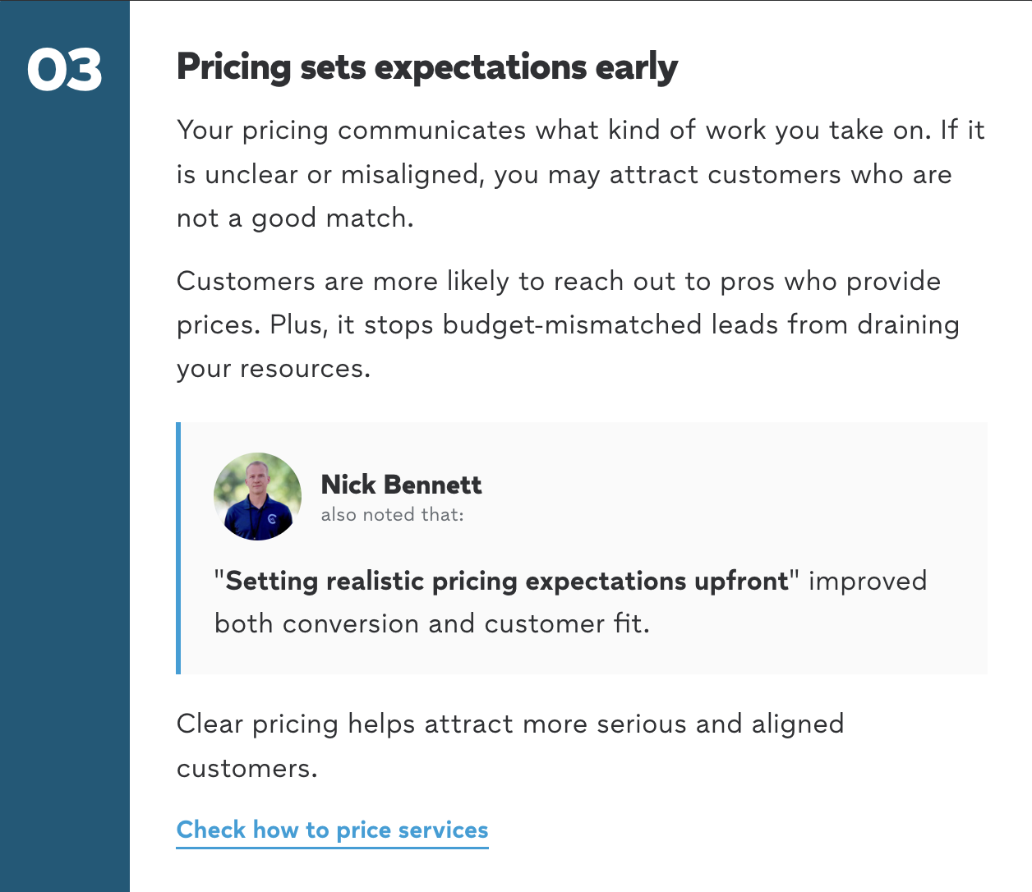Click the dark blue sidebar below the 03
The image size is (1032, 892).
coord(64,493)
